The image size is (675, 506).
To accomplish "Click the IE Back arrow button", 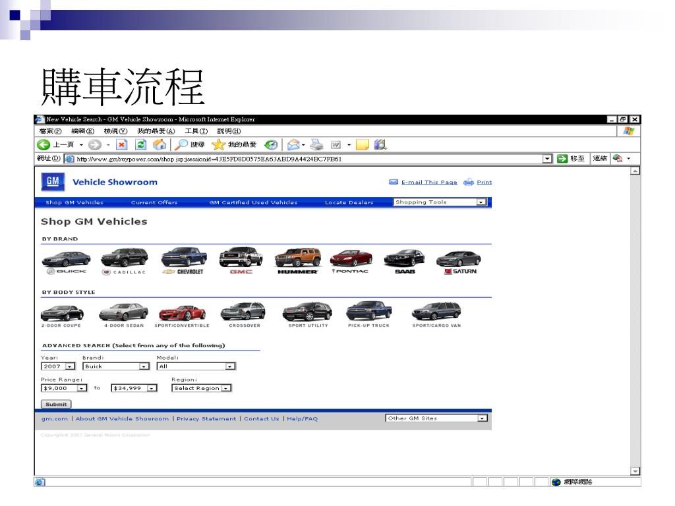I will point(43,145).
